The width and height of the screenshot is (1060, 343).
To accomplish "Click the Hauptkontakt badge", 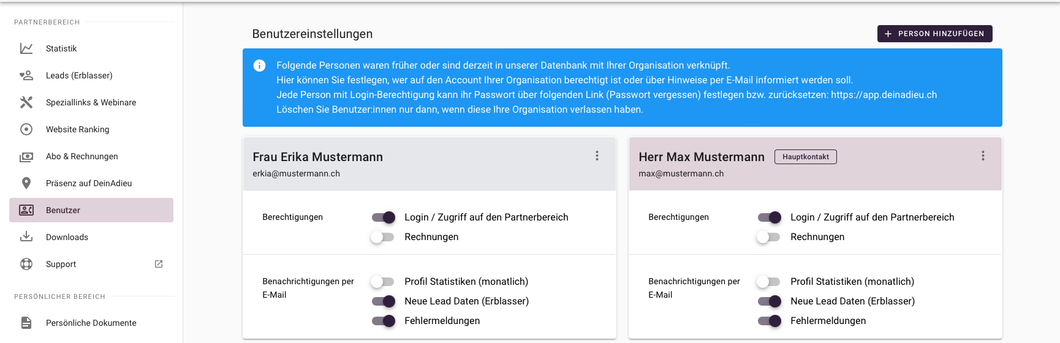I will pos(805,157).
